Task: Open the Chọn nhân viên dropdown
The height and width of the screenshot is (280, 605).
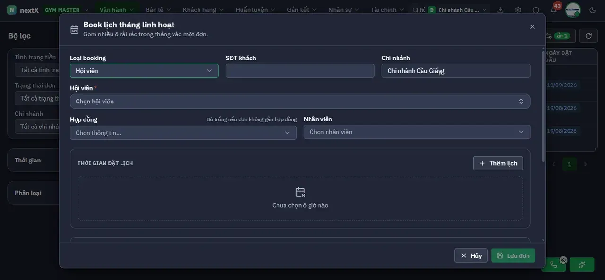Action: (x=417, y=132)
